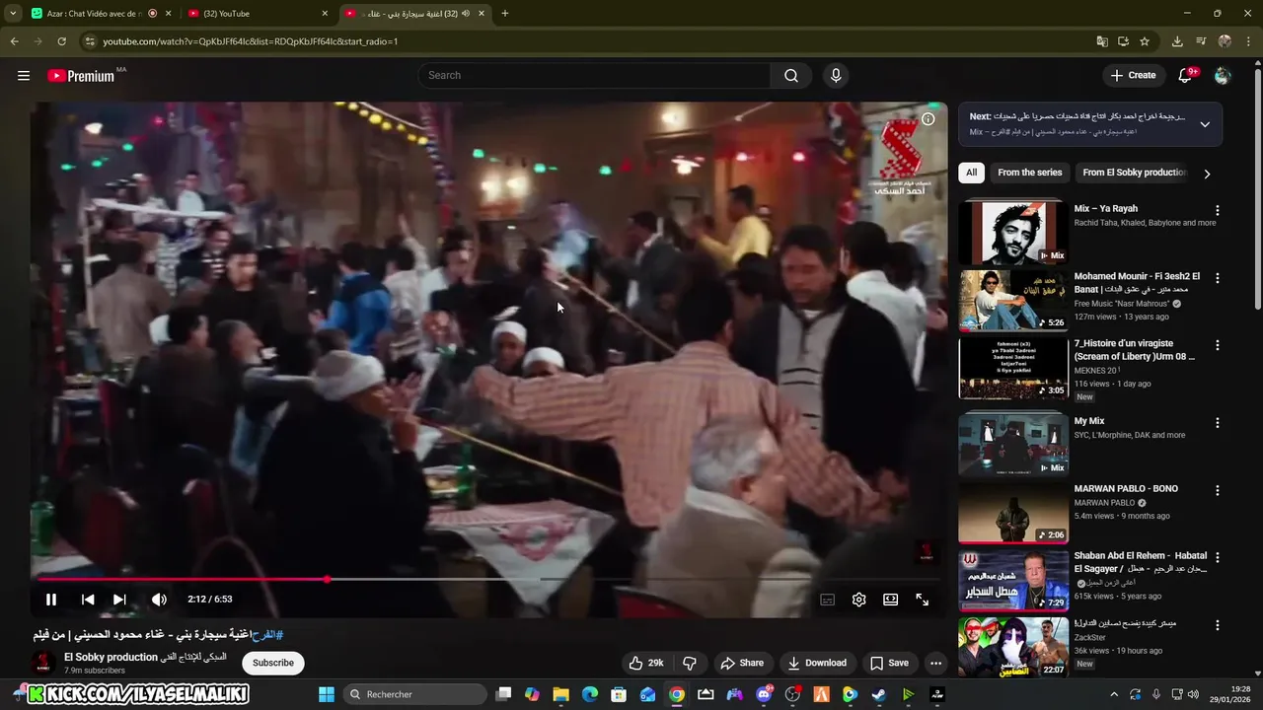This screenshot has height=710, width=1263.
Task: Open Steam from the taskbar
Action: click(x=878, y=694)
